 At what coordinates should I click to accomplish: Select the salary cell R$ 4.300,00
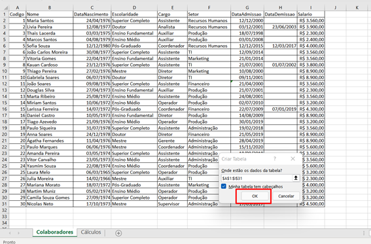311,109
